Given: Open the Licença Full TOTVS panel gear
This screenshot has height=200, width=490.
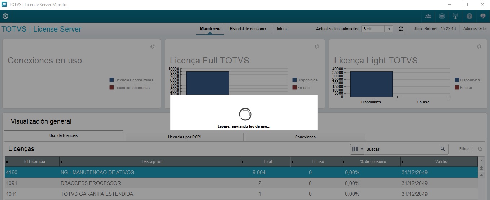Looking at the screenshot, I should click(317, 46).
